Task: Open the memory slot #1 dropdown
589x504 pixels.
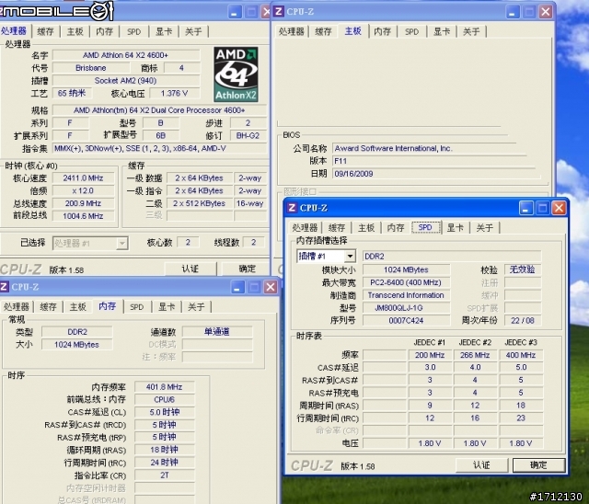Action: pyautogui.click(x=350, y=257)
